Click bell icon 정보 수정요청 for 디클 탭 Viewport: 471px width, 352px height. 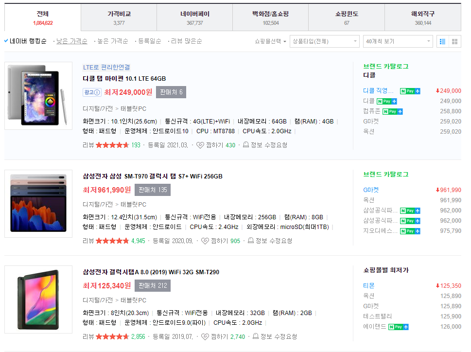(x=246, y=145)
